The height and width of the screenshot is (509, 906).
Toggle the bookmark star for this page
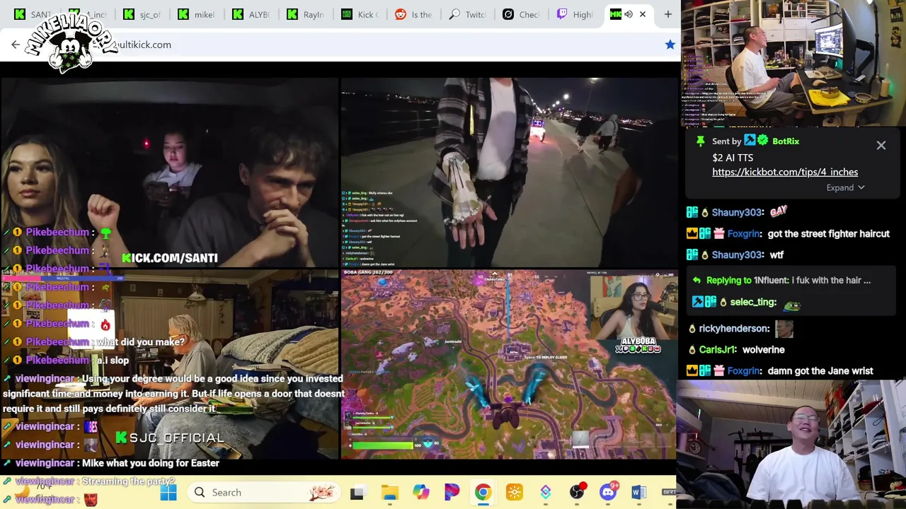pyautogui.click(x=670, y=45)
